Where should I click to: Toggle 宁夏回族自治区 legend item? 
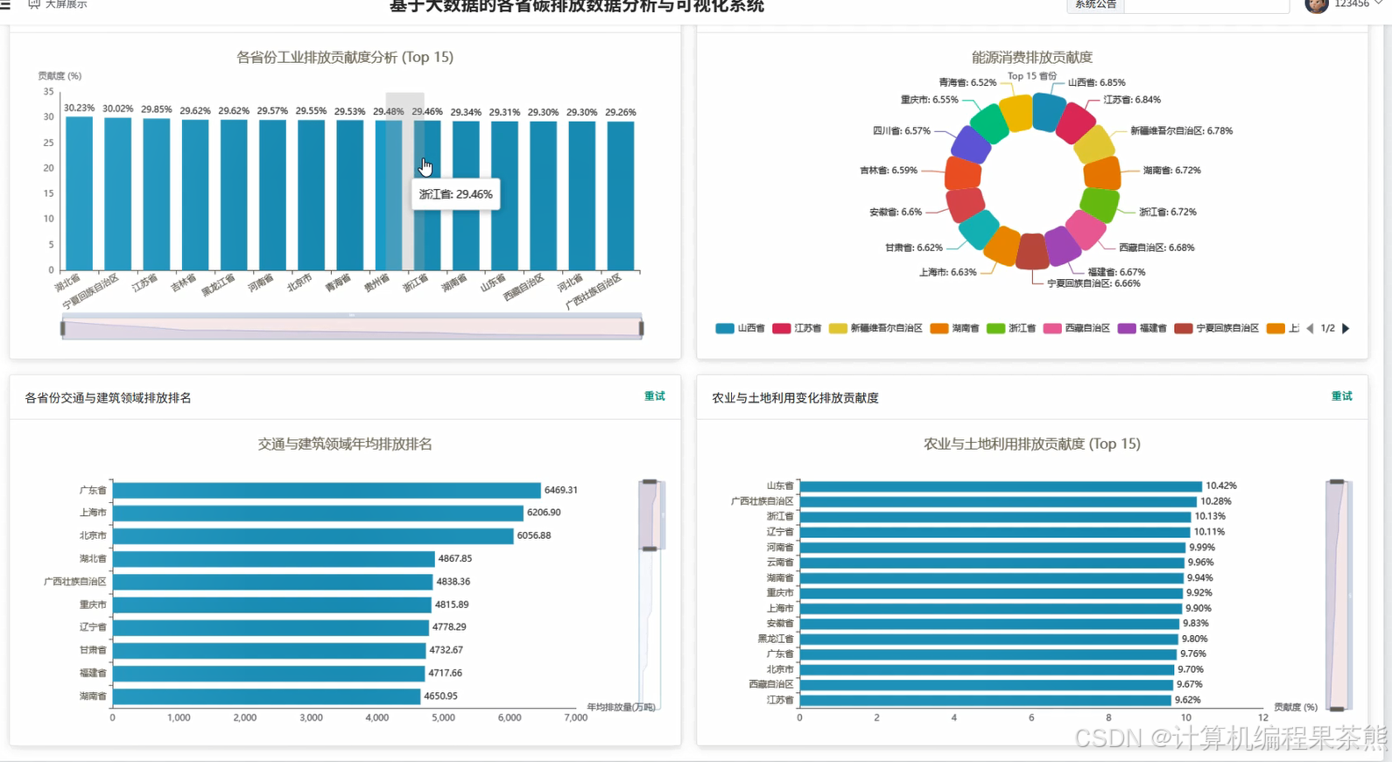pos(1217,328)
